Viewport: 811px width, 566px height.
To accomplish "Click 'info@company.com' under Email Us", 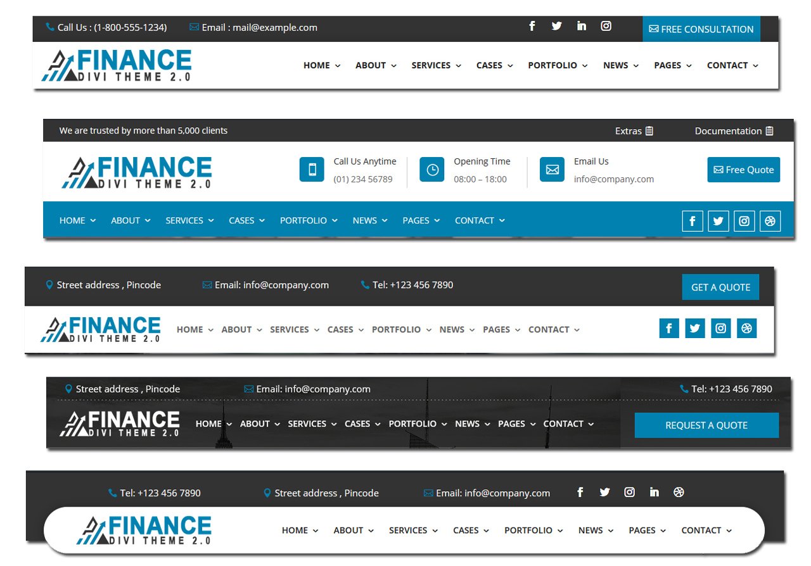I will [x=614, y=179].
